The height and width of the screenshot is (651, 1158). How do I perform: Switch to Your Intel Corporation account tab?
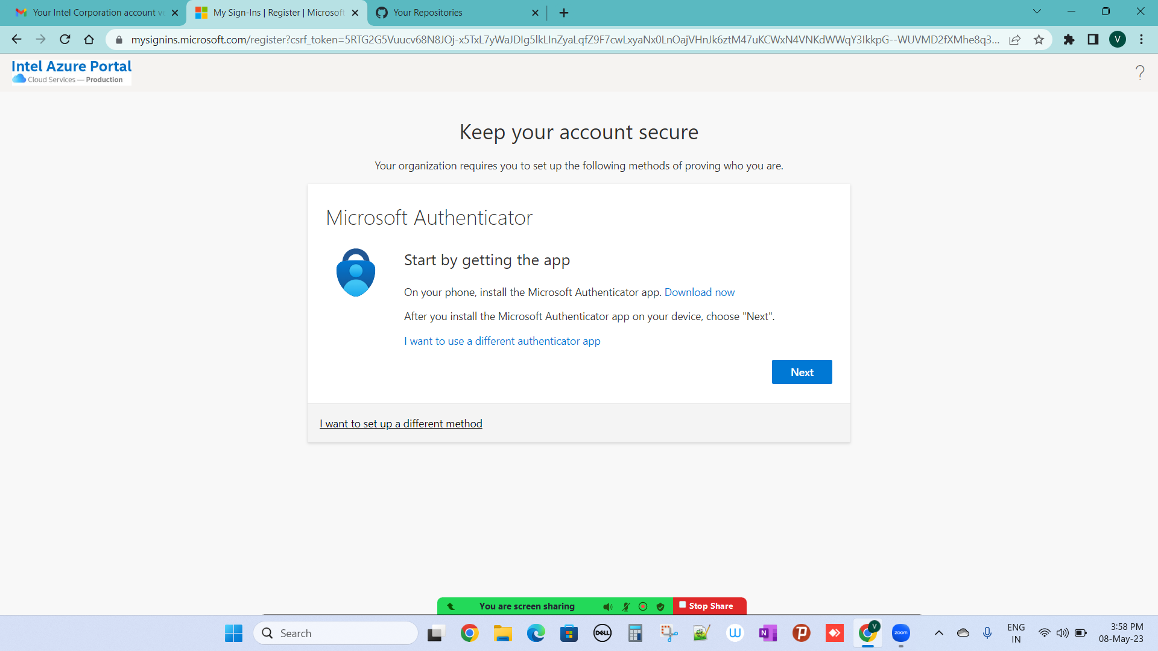[93, 13]
